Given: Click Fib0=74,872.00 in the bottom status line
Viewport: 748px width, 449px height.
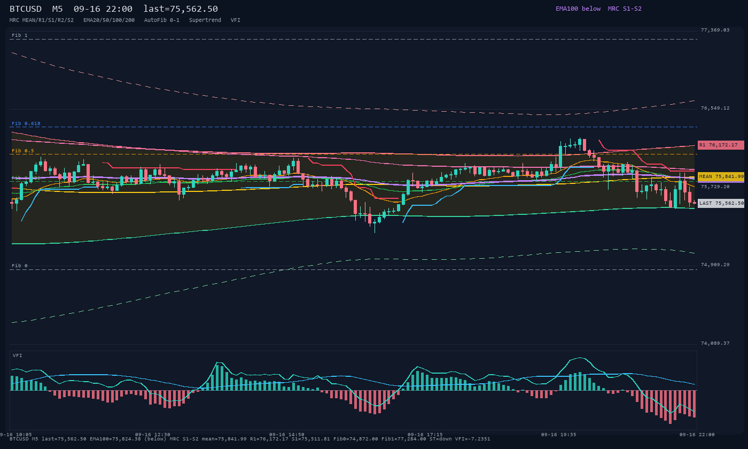Looking at the screenshot, I should 356,439.
